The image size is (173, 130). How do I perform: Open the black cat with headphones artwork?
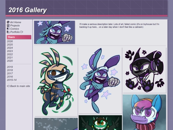pos(144,70)
